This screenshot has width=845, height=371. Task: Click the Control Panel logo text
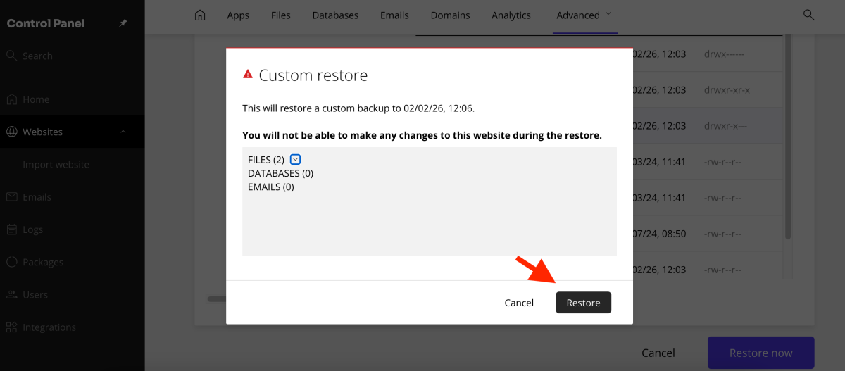46,23
